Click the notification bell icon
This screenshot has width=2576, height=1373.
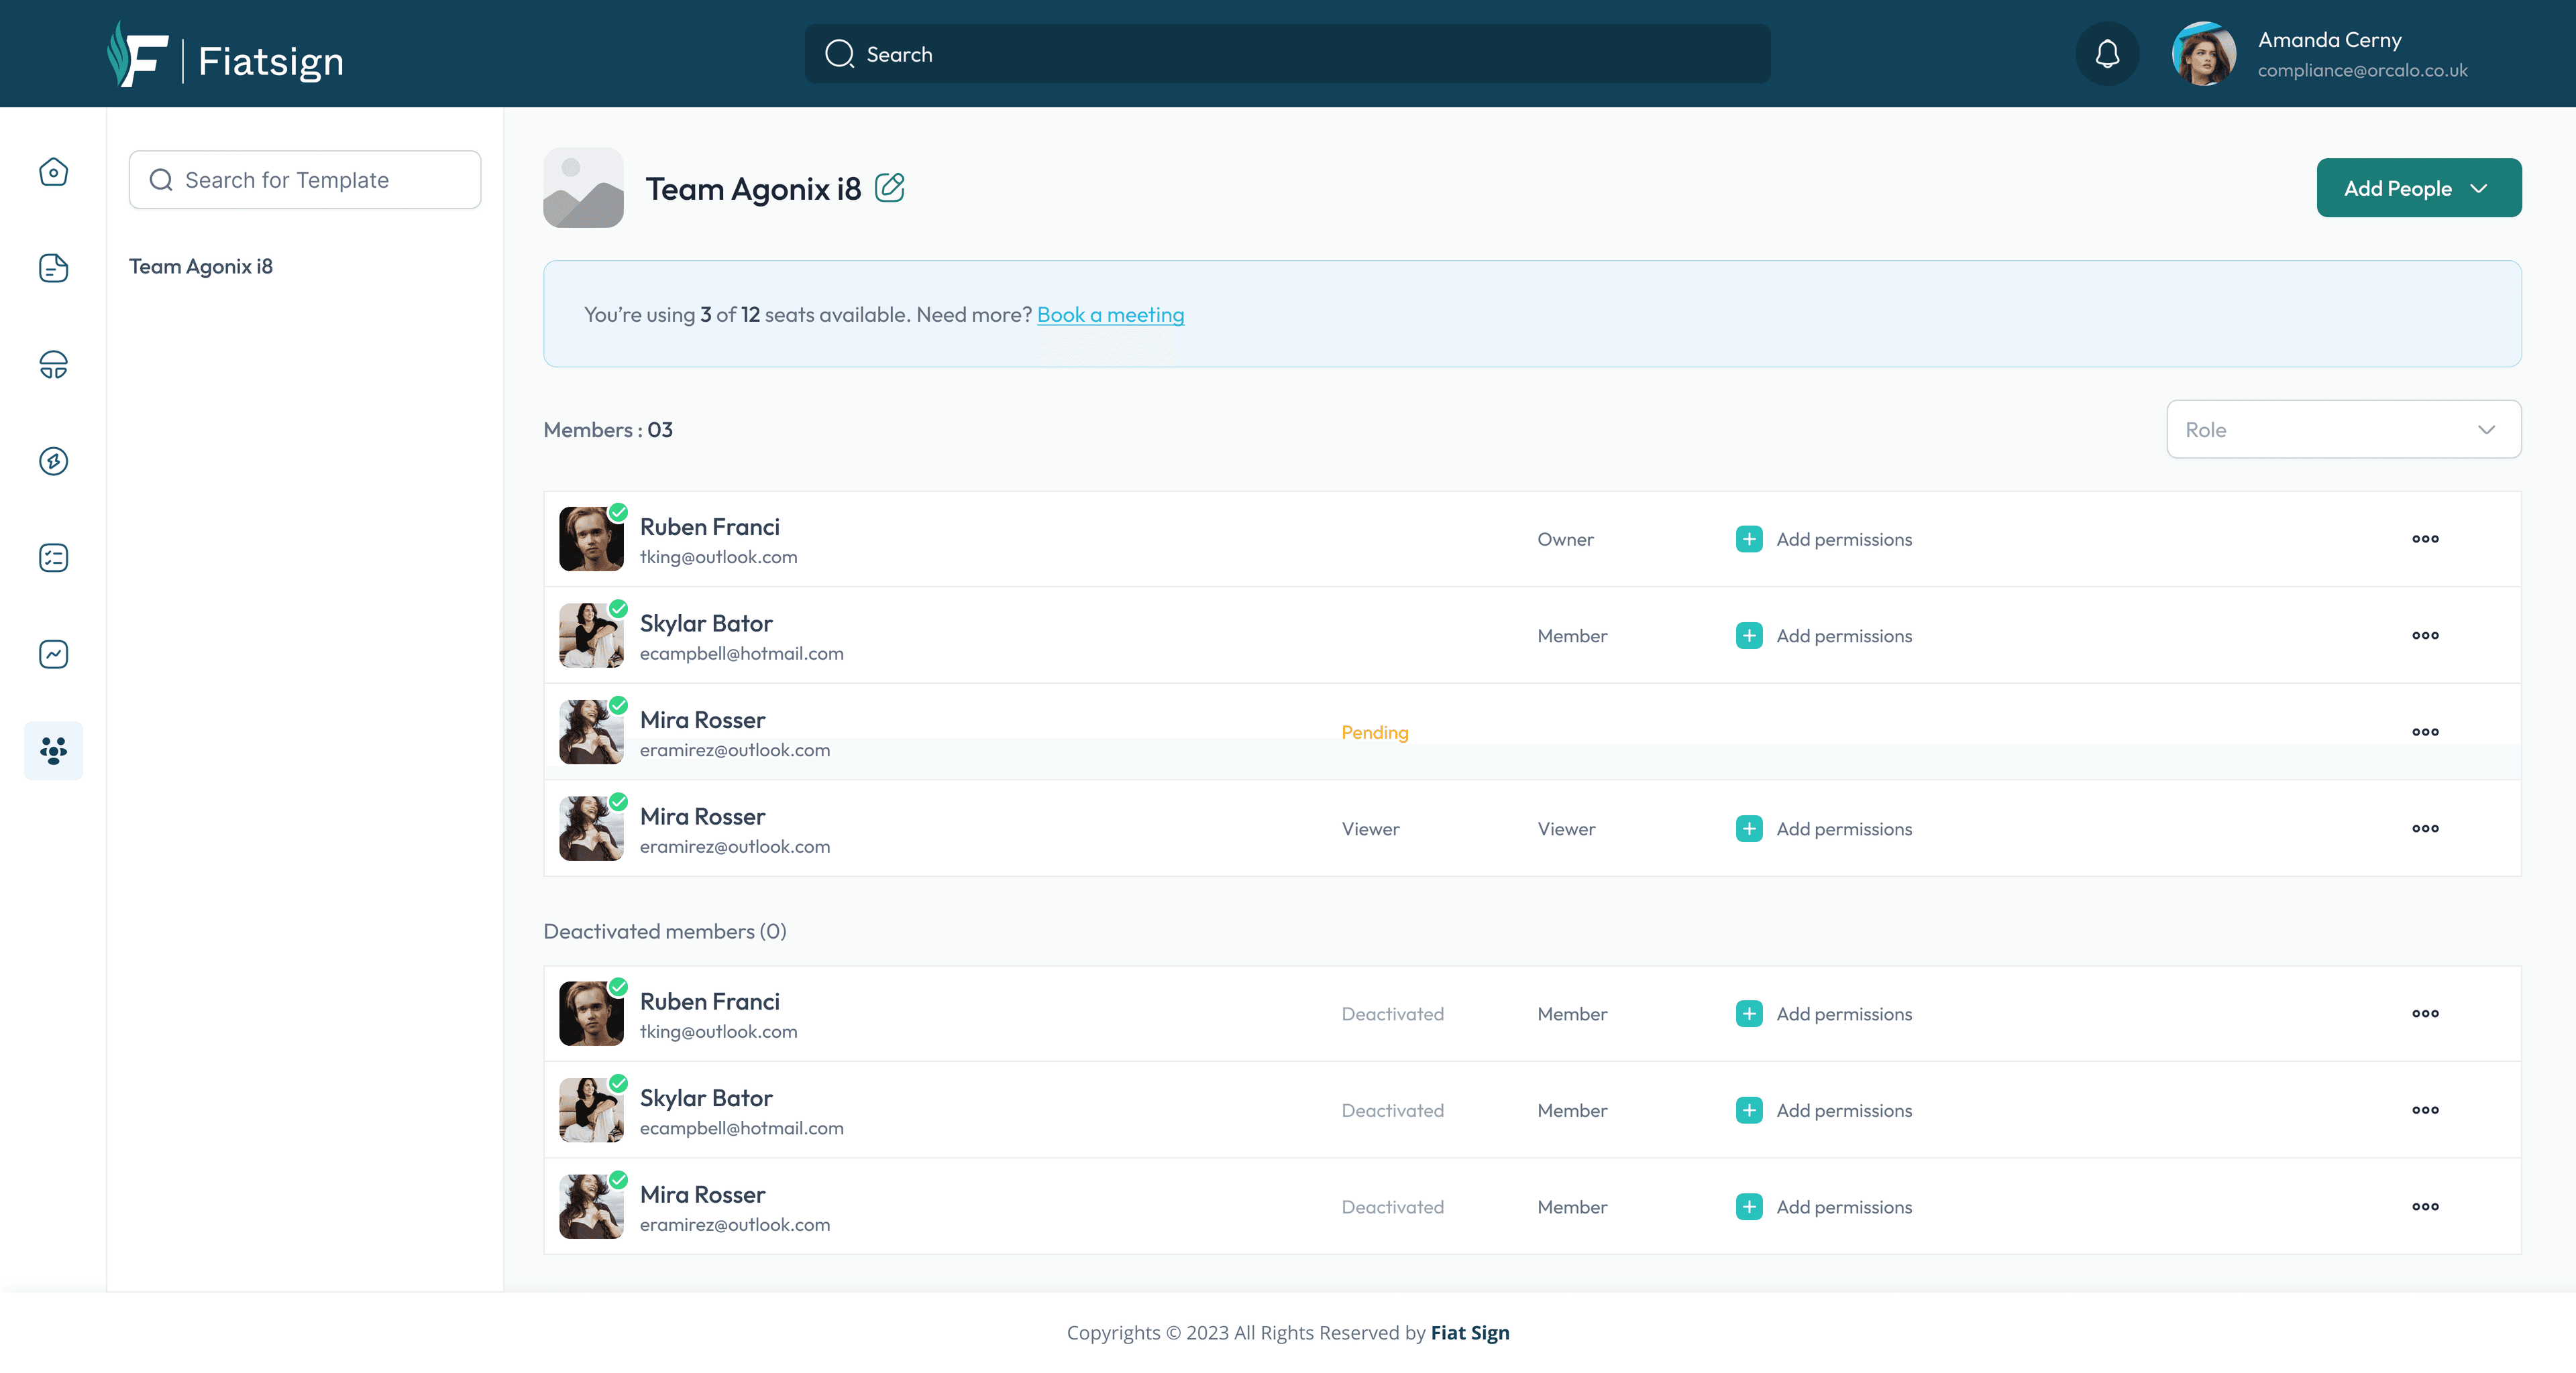click(2107, 54)
